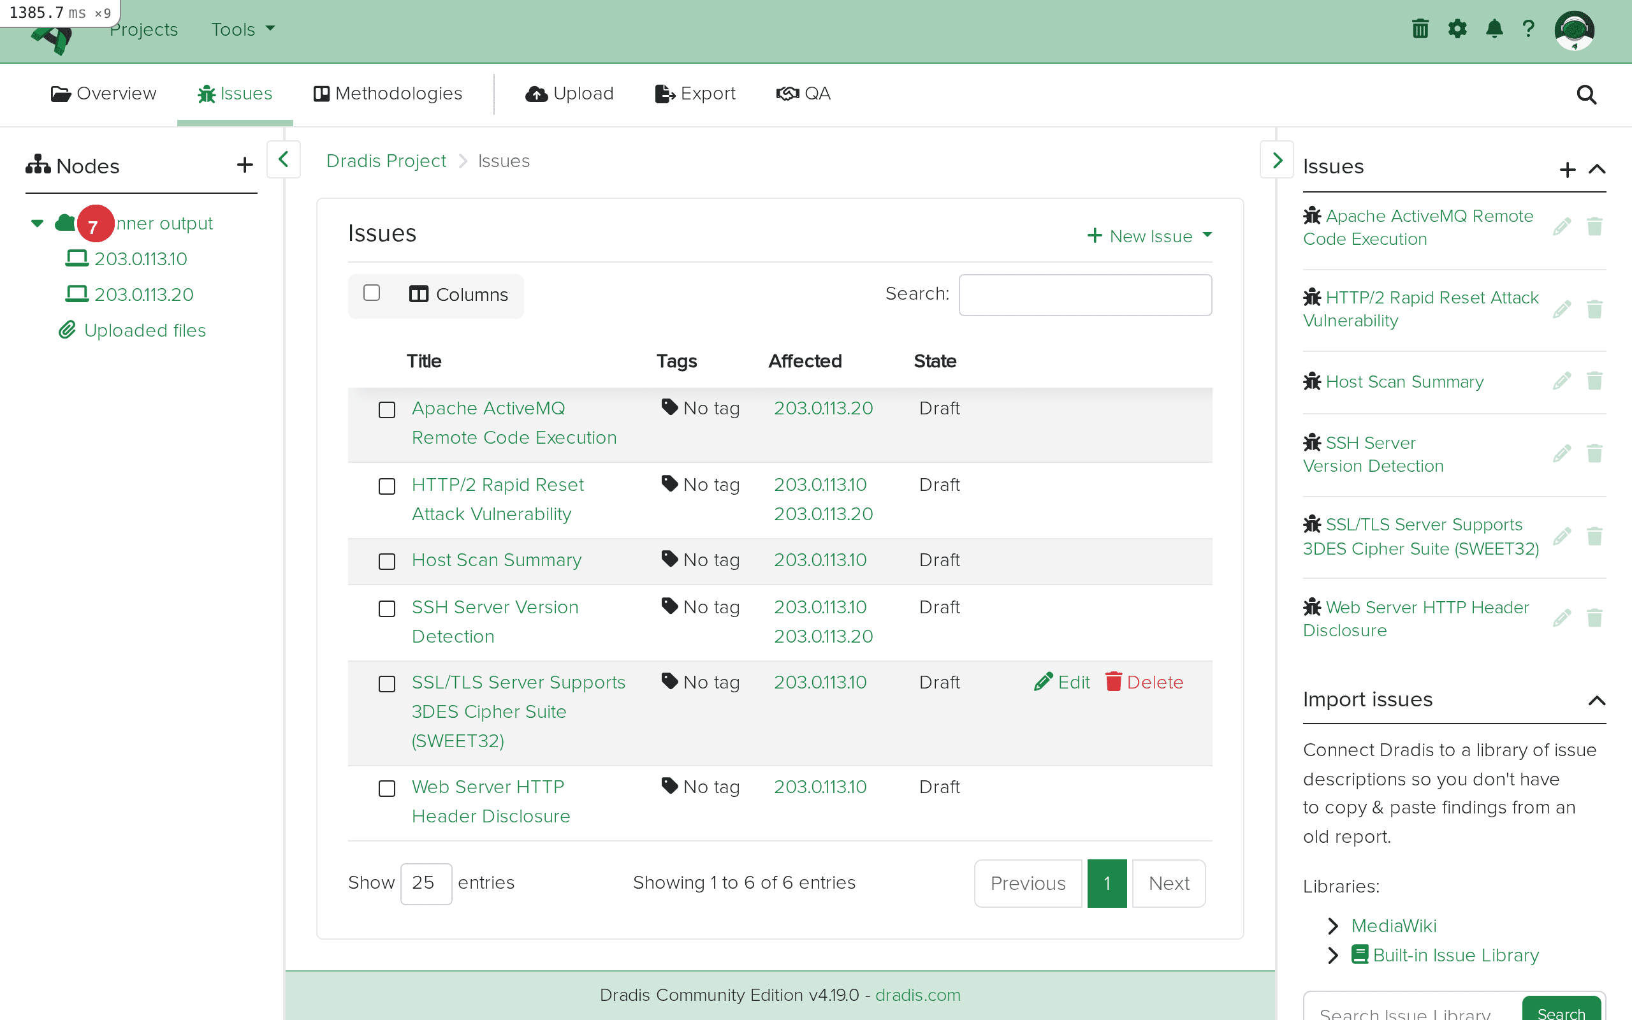Expand the New Issue dropdown arrow

tap(1207, 235)
